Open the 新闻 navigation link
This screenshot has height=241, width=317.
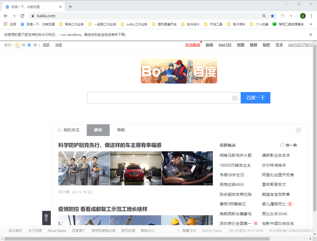pos(209,45)
